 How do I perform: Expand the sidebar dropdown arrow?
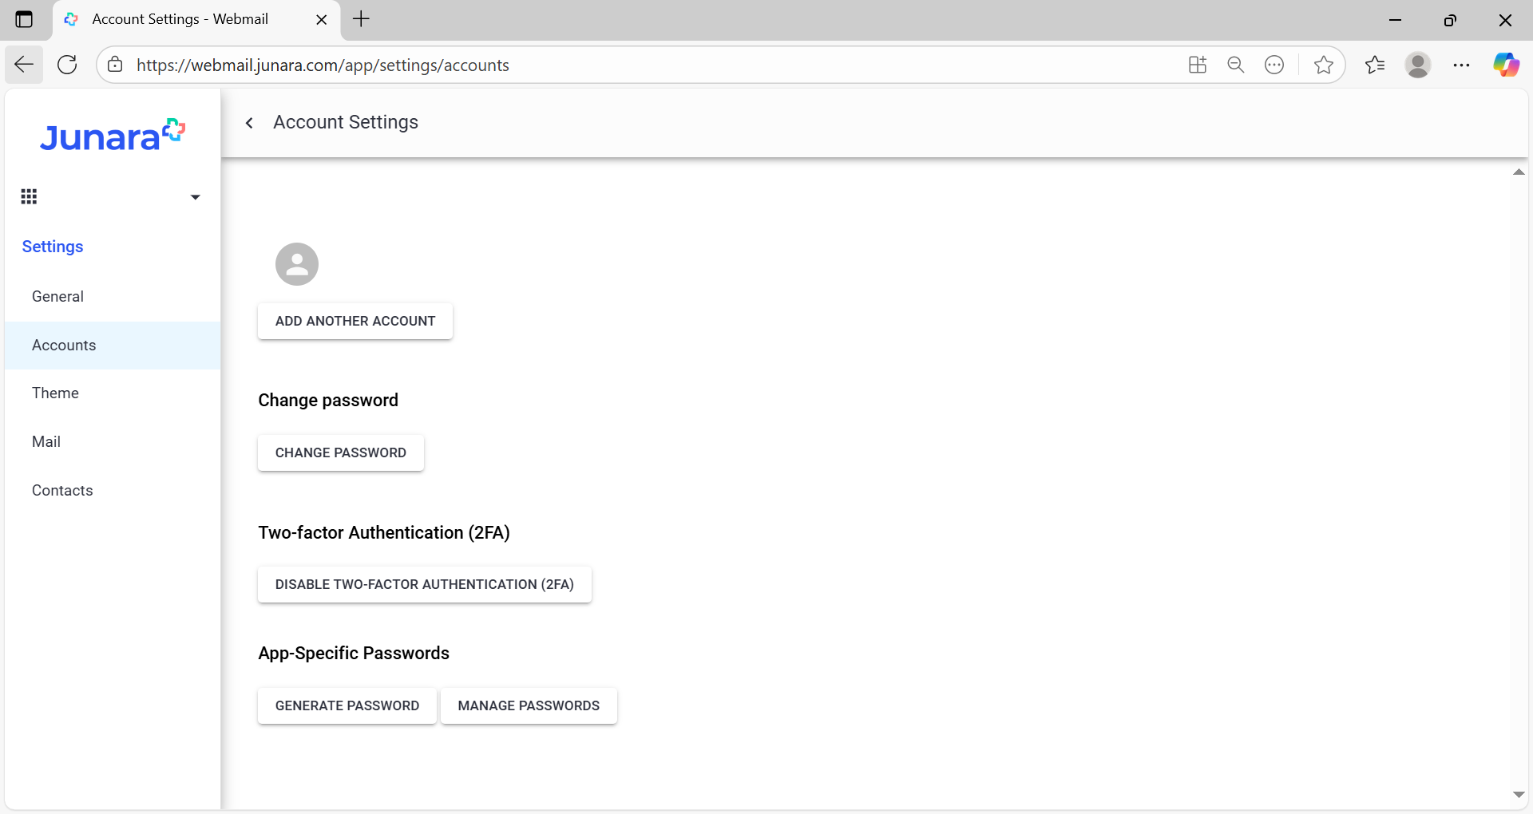click(195, 197)
